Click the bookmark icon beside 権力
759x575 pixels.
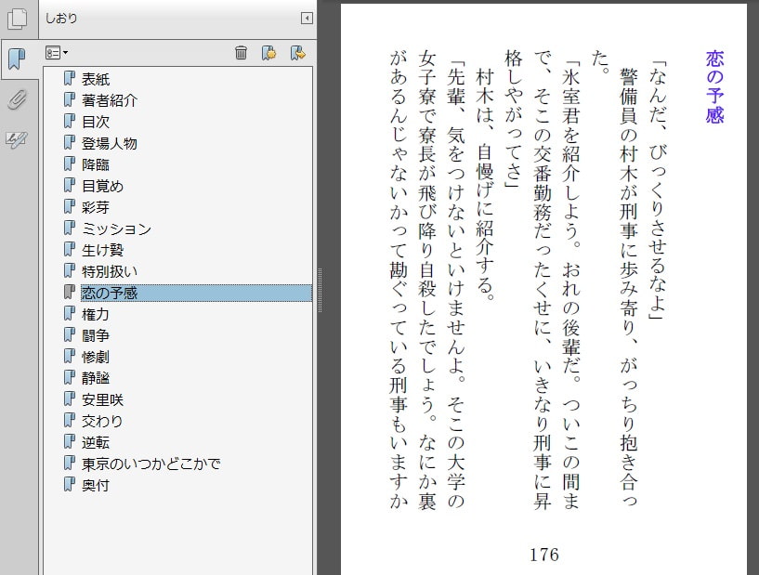pyautogui.click(x=70, y=314)
